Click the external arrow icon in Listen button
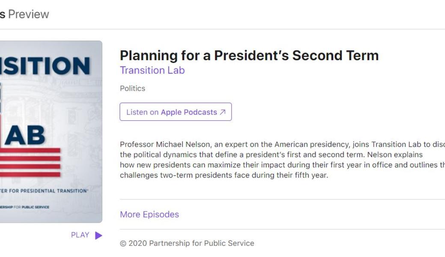Screen dimensions: 445x257 tap(222, 112)
